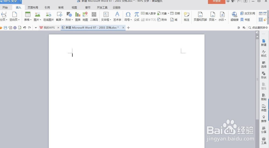This screenshot has width=269, height=148.
Task: Open 选择 selection pane in sidebar
Action: [x=264, y=64]
